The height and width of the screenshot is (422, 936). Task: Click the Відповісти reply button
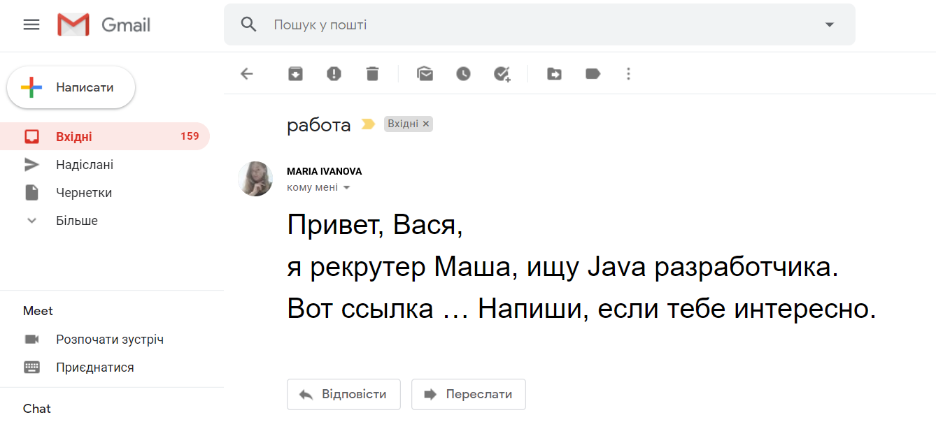[343, 394]
